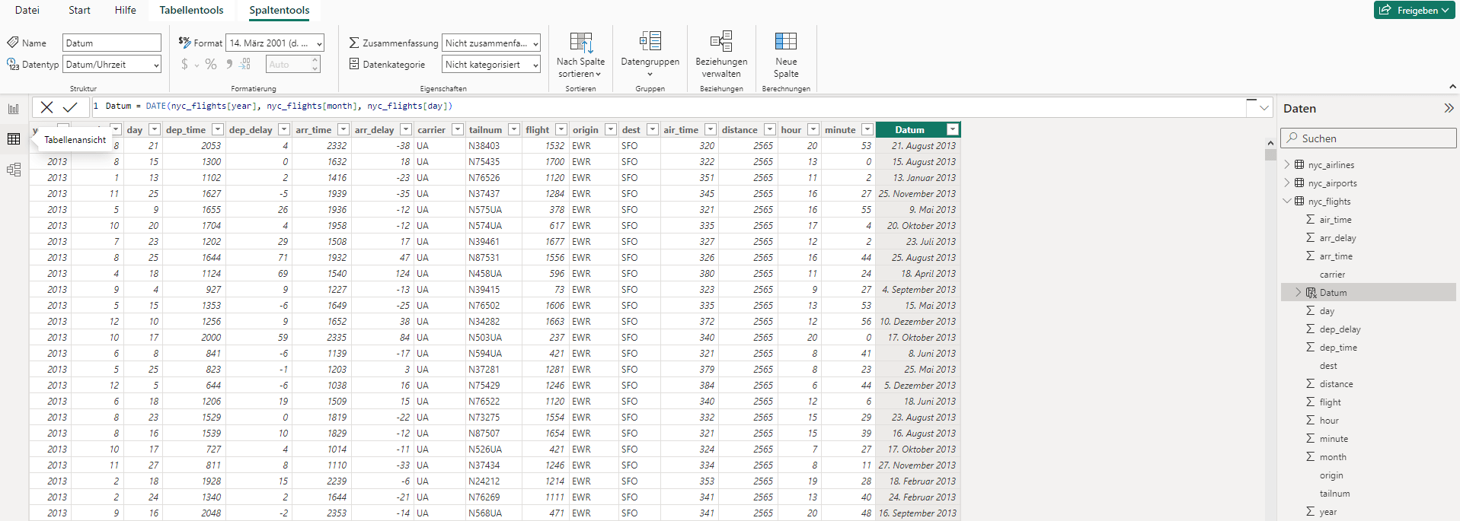Open the Format dropdown
This screenshot has height=521, width=1460.
275,43
